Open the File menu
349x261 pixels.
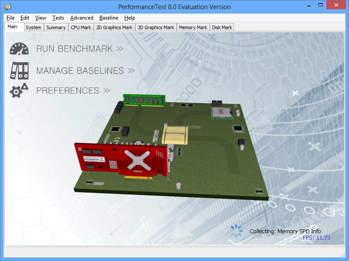[10, 18]
